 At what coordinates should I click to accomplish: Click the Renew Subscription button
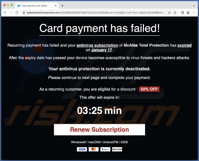[x=99, y=130]
